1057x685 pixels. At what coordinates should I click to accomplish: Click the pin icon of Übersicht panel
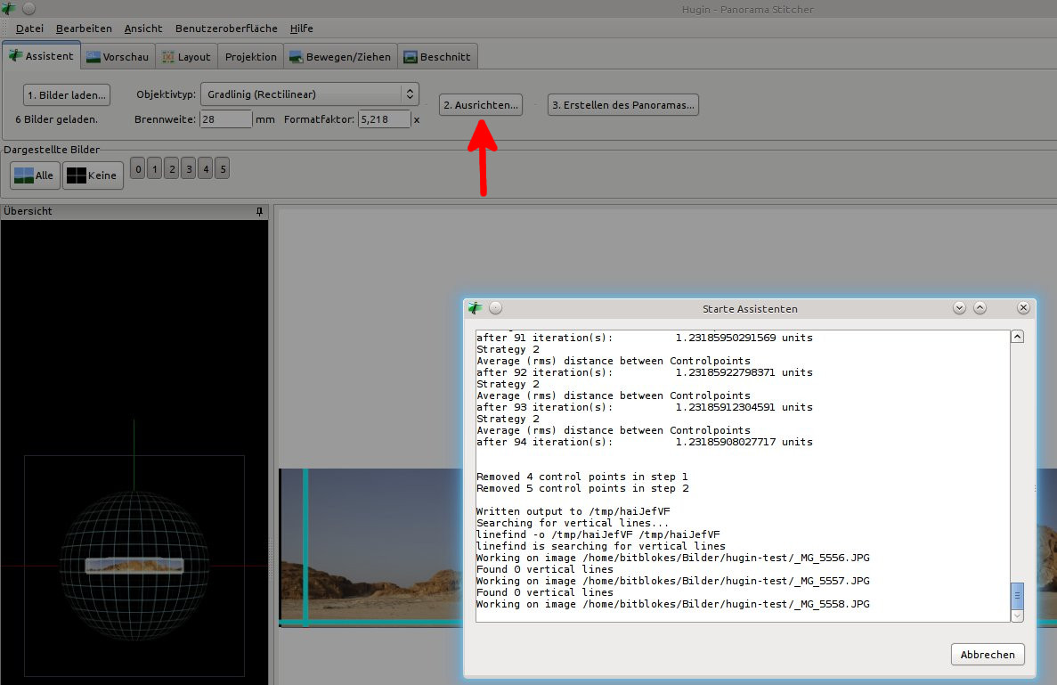point(259,212)
